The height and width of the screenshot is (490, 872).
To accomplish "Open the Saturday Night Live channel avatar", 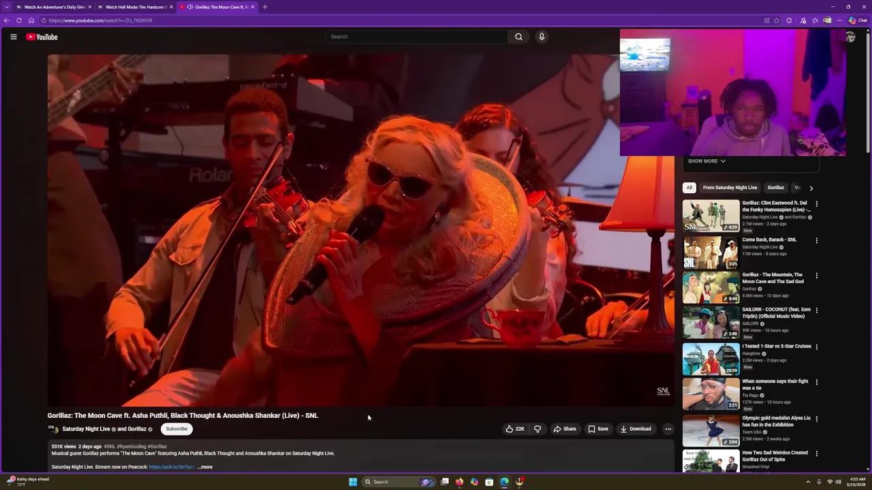I will [52, 429].
